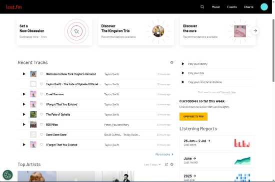This screenshot has width=275, height=182.
Task: Open the search magnifier icon
Action: click(x=202, y=7)
